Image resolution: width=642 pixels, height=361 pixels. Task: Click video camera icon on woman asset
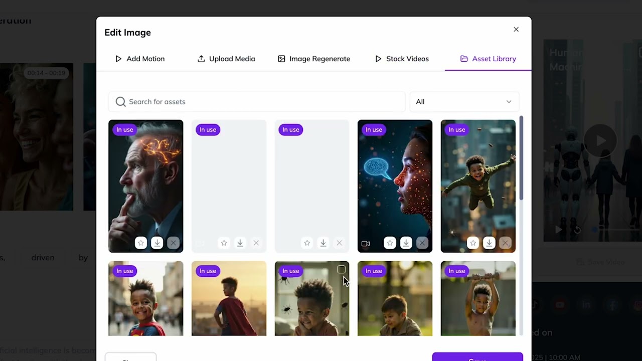[366, 244]
